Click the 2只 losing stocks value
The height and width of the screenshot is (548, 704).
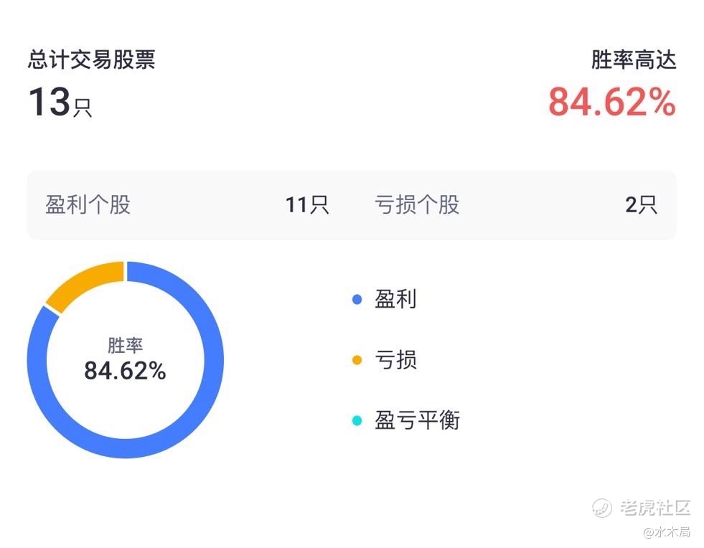point(641,205)
